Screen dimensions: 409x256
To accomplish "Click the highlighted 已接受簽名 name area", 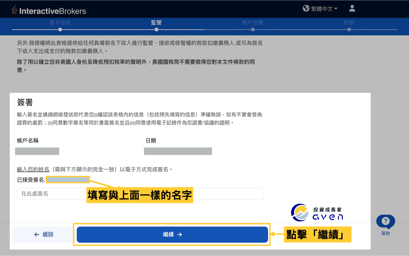I will click(x=68, y=179).
